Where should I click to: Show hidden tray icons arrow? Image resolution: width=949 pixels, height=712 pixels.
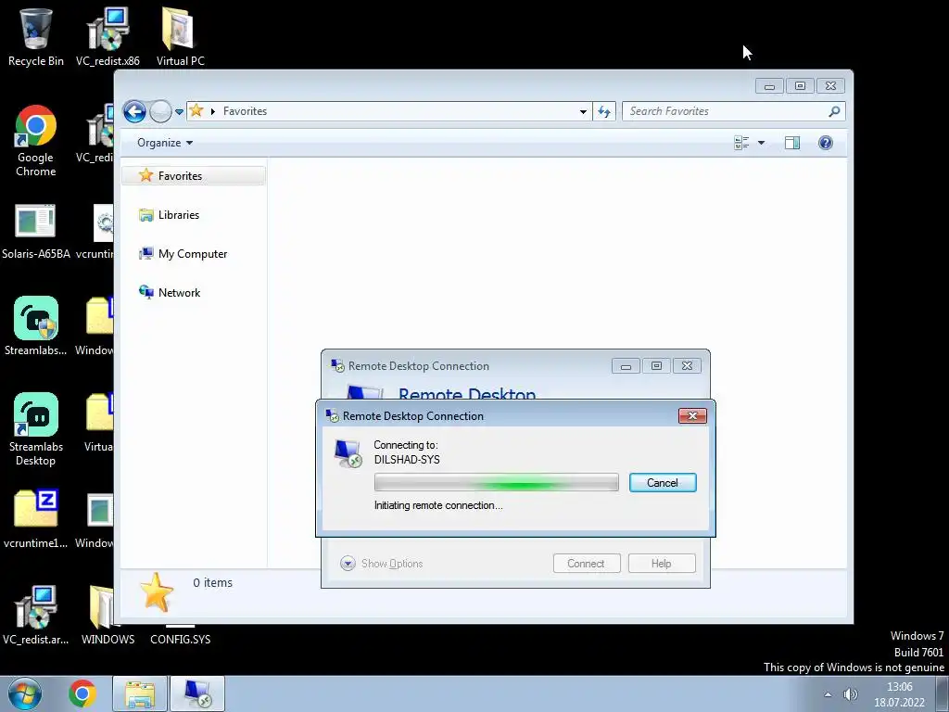coord(828,694)
